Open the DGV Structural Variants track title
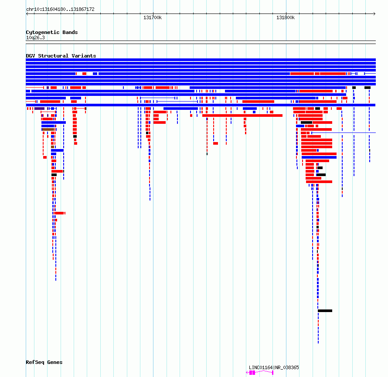 (61, 56)
